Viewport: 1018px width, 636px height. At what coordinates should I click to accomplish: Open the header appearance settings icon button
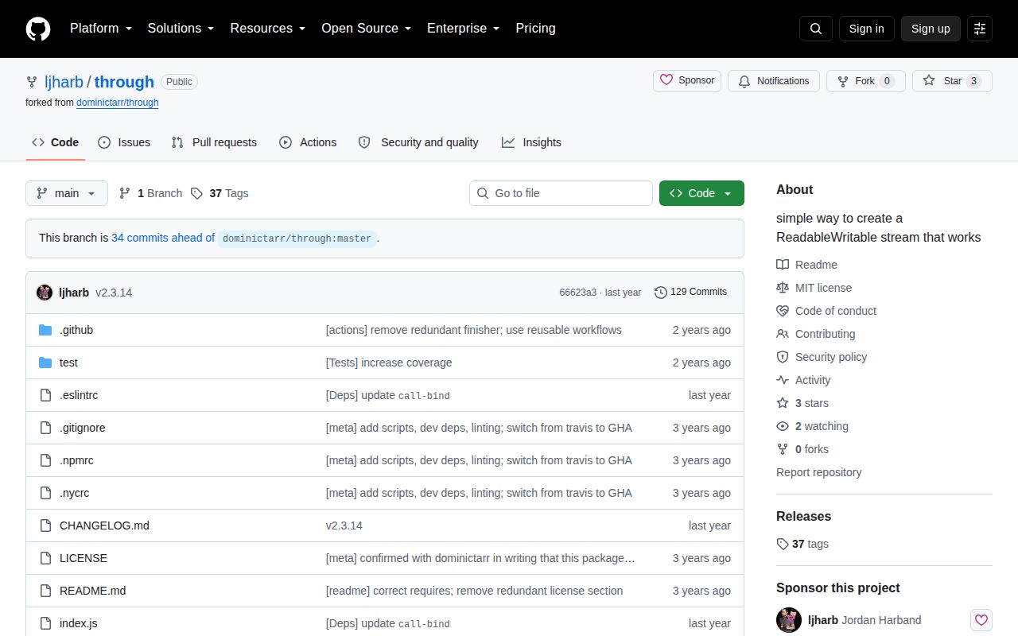click(x=980, y=29)
